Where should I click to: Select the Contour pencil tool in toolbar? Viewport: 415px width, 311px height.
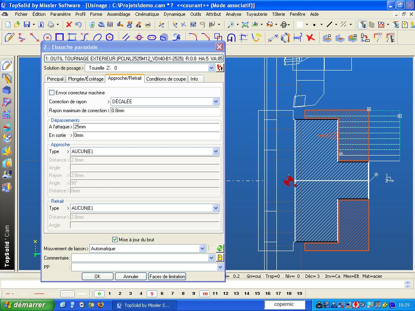pos(9,37)
